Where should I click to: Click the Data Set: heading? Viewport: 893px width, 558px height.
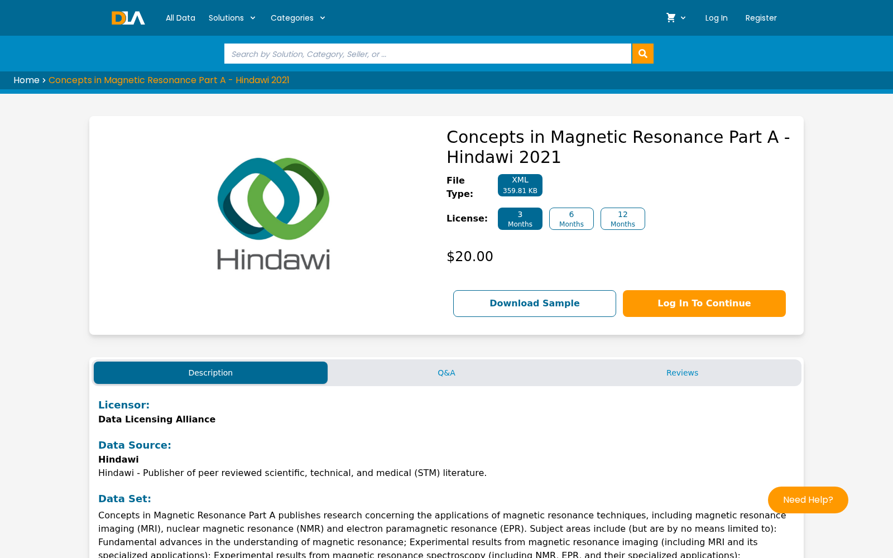(124, 499)
